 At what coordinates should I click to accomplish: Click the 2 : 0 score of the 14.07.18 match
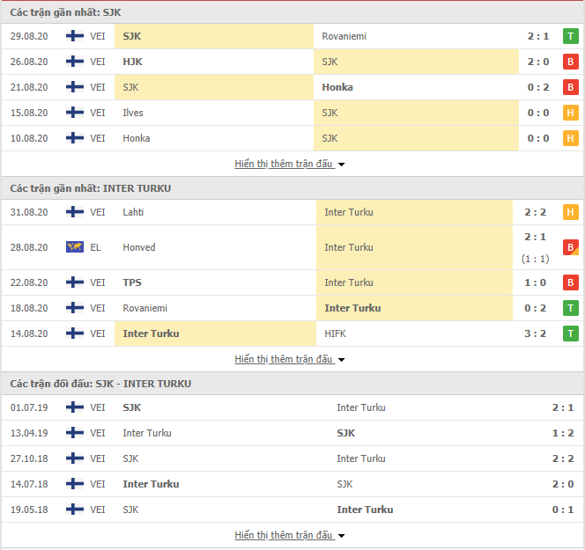563,484
